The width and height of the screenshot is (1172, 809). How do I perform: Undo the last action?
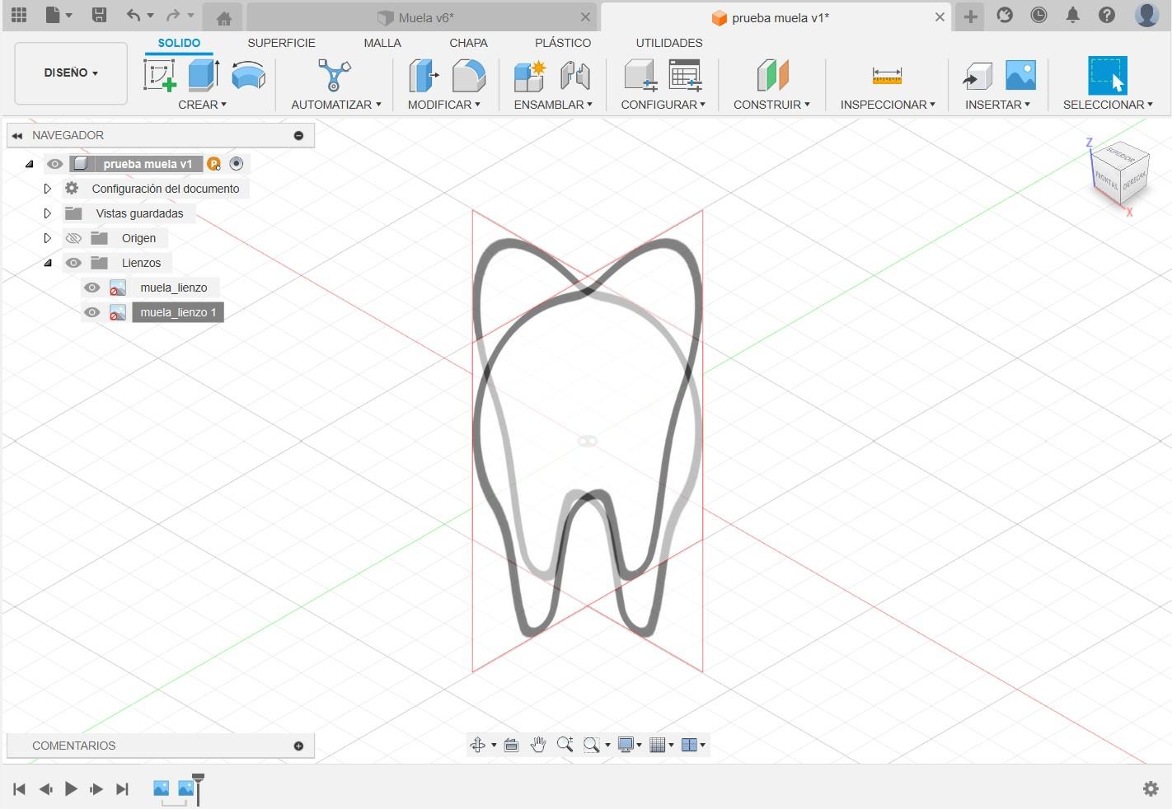[x=134, y=15]
